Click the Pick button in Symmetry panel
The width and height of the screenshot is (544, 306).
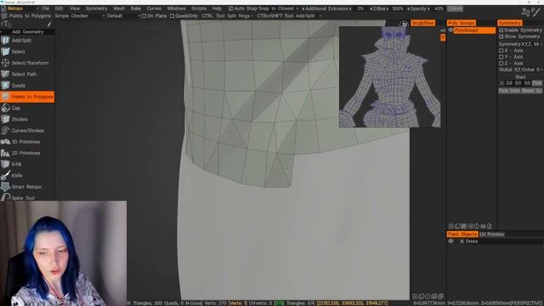pos(536,83)
